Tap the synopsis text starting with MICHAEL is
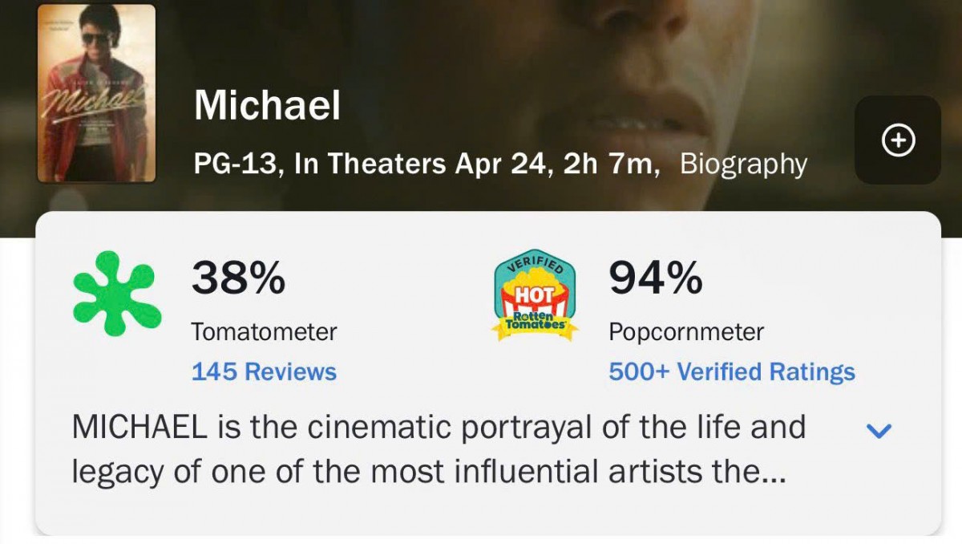This screenshot has width=962, height=544. (437, 449)
